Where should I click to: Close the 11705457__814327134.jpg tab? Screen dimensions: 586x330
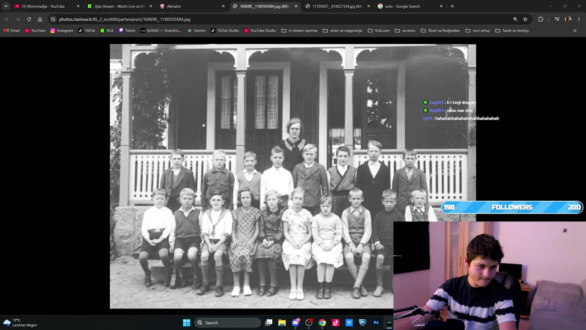tap(369, 6)
